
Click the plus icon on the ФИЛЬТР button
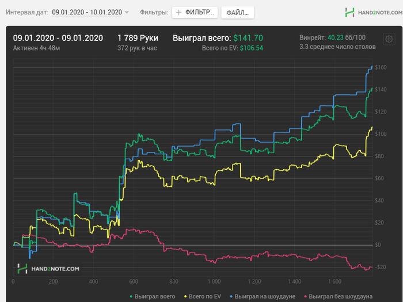click(x=178, y=12)
